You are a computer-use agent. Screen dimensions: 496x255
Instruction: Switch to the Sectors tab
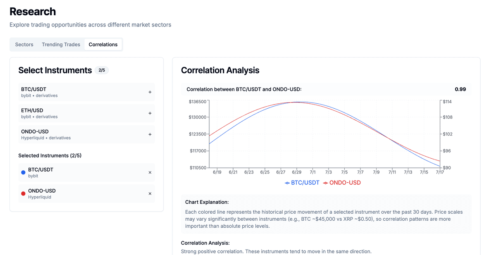24,44
